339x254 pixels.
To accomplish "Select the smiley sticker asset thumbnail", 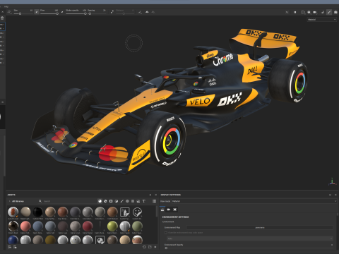I will tap(137, 212).
